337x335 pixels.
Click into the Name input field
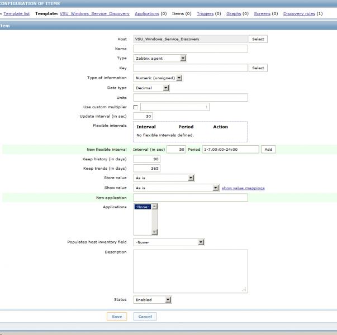[190, 49]
